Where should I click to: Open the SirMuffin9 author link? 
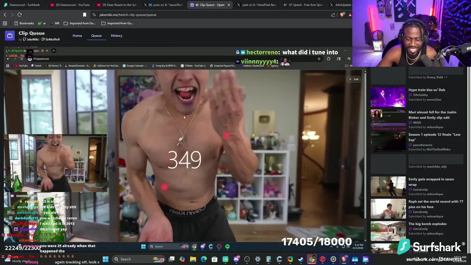(x=51, y=39)
